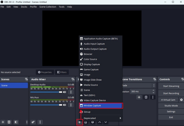Choose Audio Input Capture source

(100, 44)
